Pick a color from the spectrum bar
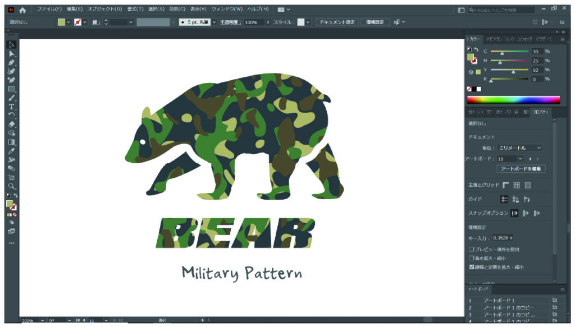Image resolution: width=575 pixels, height=327 pixels. tap(513, 100)
